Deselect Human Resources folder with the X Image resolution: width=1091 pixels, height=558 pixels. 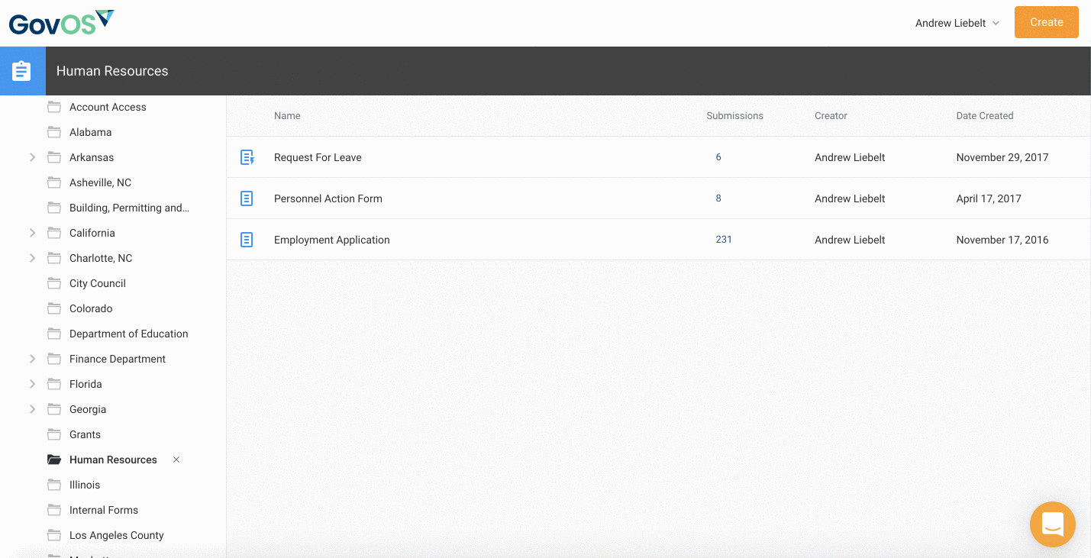click(176, 460)
